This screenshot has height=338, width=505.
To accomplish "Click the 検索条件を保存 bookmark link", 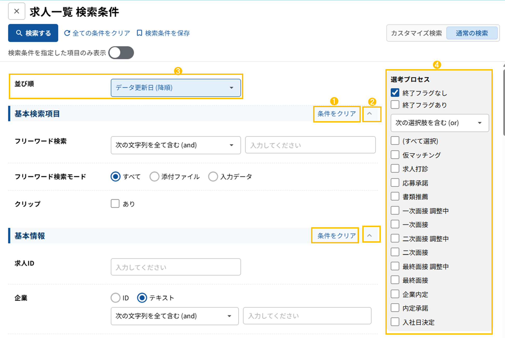I will click(x=163, y=33).
